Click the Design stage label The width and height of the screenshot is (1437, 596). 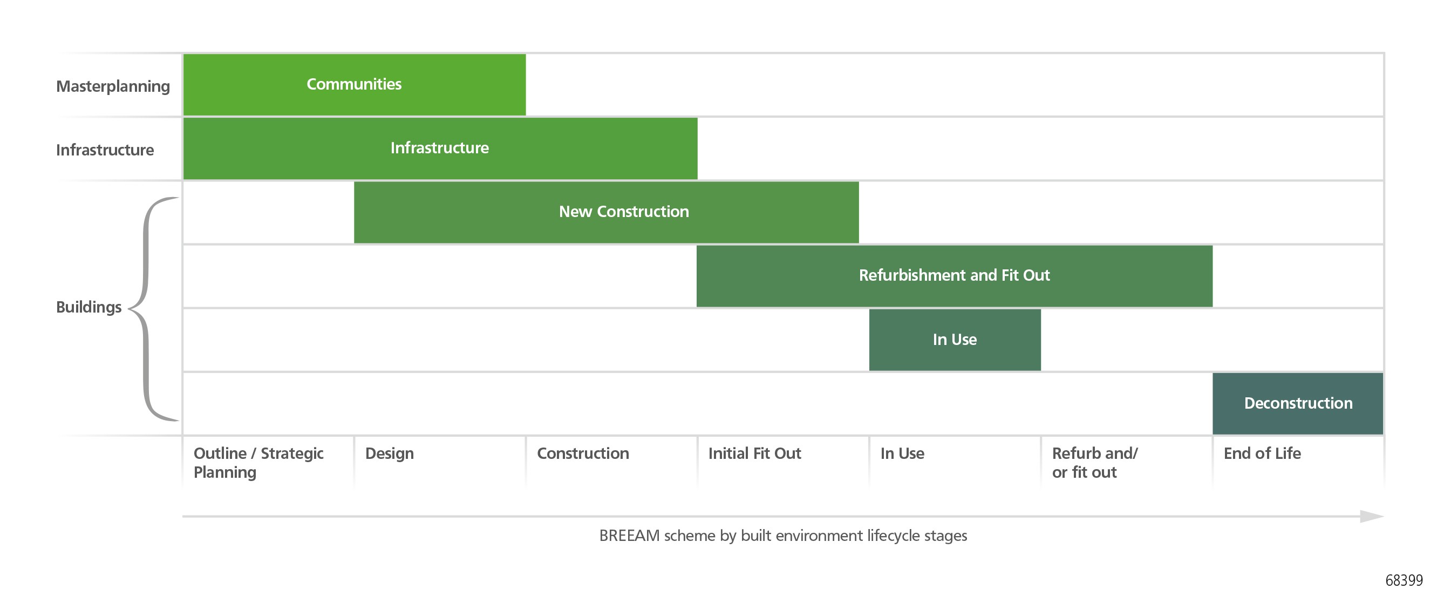pos(390,453)
